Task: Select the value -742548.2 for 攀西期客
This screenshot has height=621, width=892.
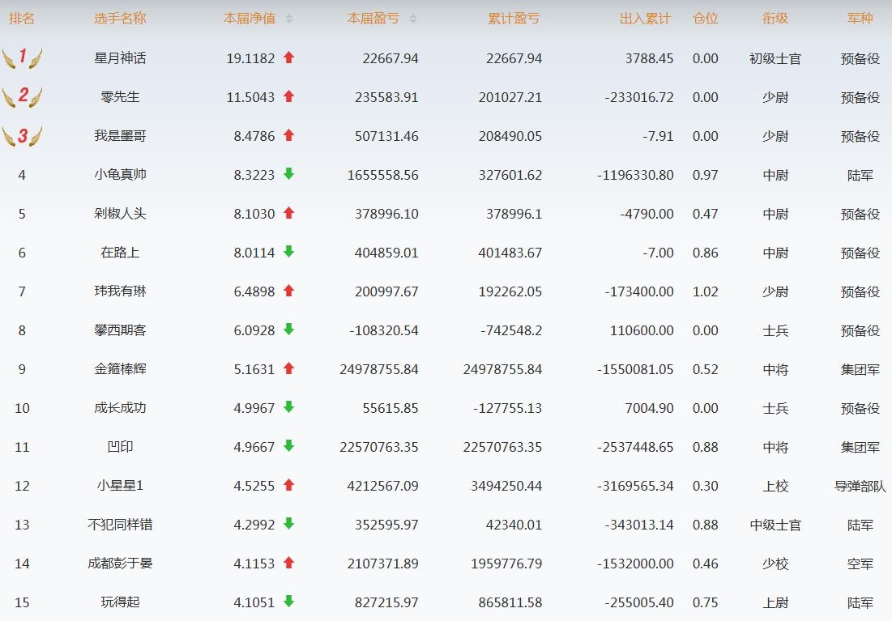Action: coord(511,330)
